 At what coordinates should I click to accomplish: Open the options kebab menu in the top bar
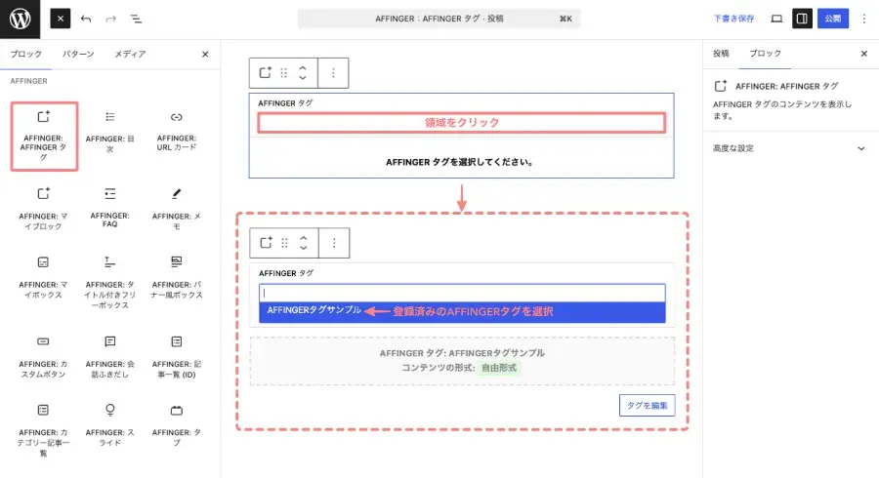864,19
